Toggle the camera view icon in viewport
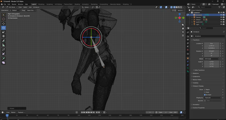The height and width of the screenshot is (120, 226). coord(183,32)
